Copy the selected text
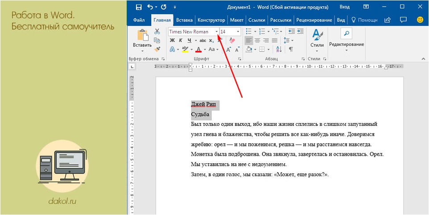Screen dimensions: 429x215 [x=157, y=40]
